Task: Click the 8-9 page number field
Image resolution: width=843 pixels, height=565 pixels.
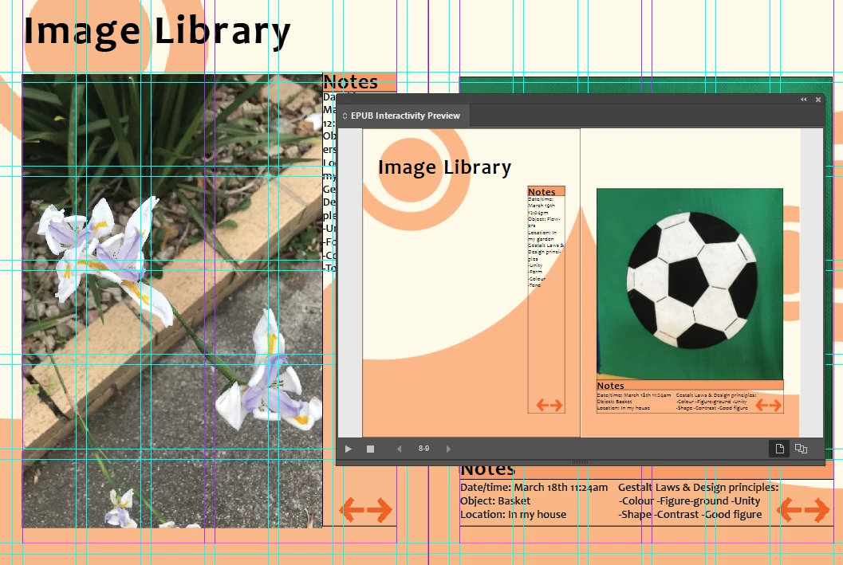Action: point(423,449)
